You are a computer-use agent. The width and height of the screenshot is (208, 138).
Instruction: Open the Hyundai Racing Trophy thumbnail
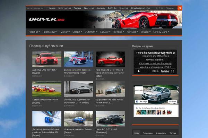coord(79,59)
